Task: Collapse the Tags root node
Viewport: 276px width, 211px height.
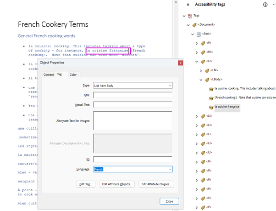Action: tap(184, 16)
